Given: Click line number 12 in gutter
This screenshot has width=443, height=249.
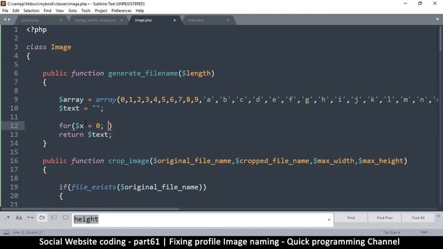Looking at the screenshot, I should (x=14, y=126).
